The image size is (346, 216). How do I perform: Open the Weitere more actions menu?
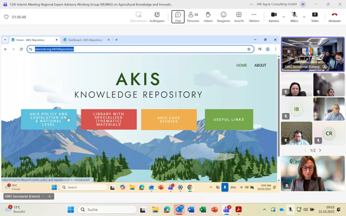(x=254, y=17)
